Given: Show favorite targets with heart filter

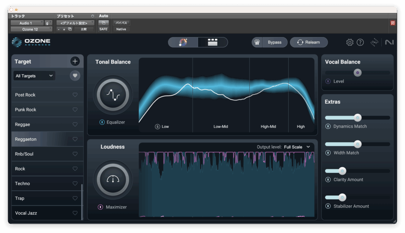Looking at the screenshot, I should [x=75, y=76].
